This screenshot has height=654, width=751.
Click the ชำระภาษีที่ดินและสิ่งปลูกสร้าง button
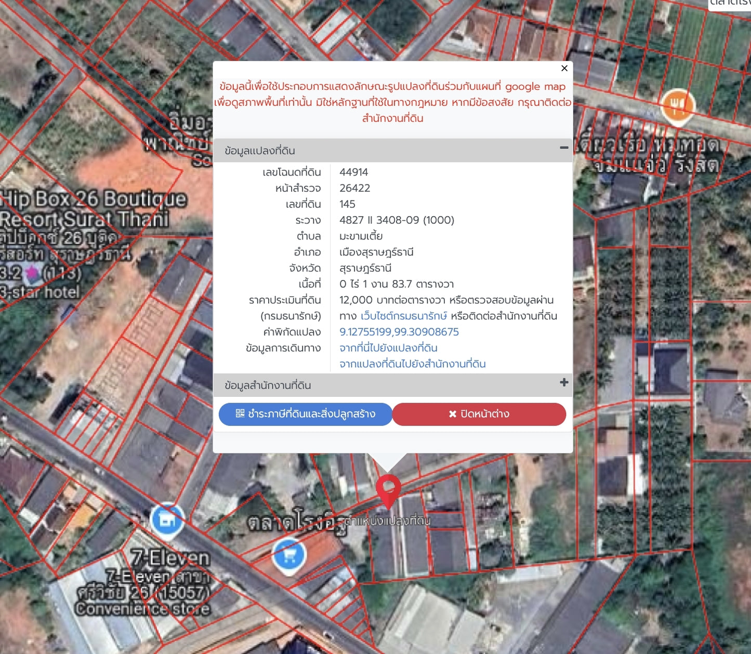click(306, 414)
